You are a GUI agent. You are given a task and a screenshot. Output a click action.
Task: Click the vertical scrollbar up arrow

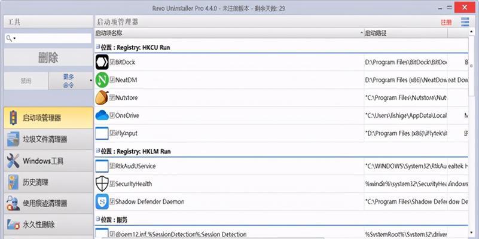point(471,33)
